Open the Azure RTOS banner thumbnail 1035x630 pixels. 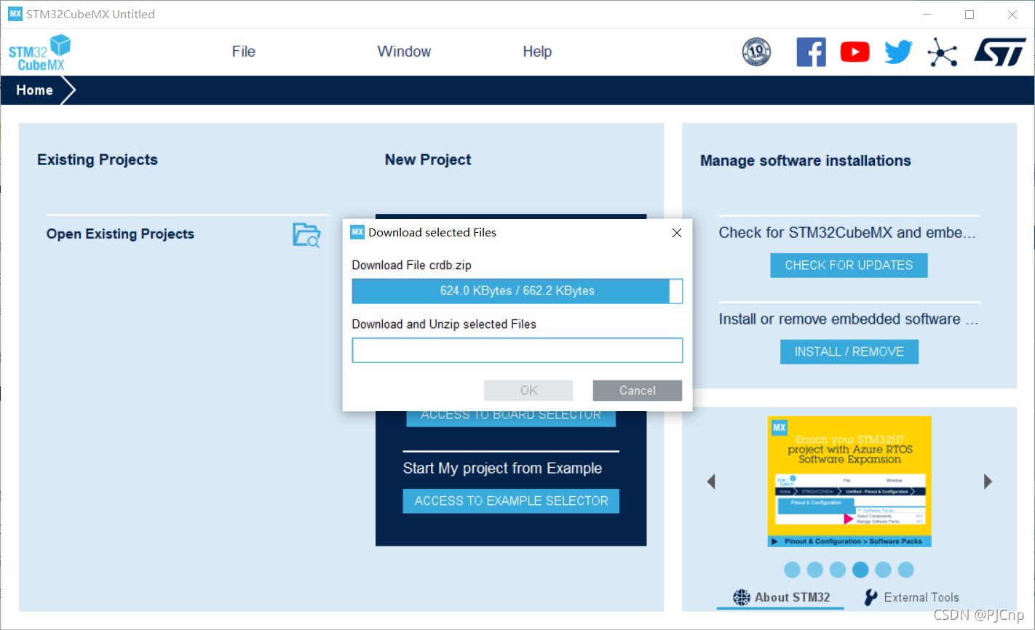point(849,481)
